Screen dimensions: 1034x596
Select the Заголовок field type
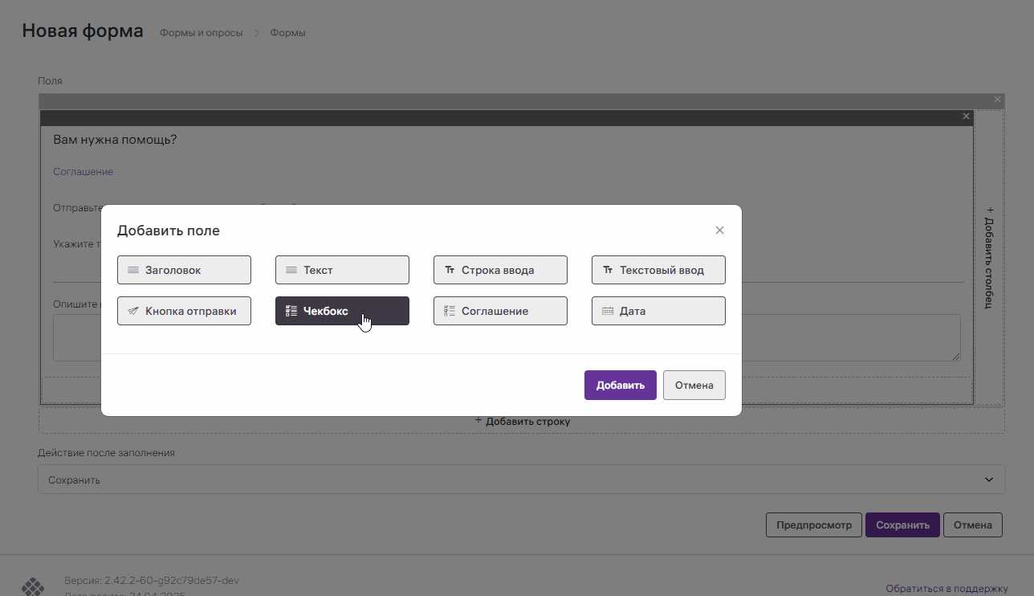tap(184, 271)
